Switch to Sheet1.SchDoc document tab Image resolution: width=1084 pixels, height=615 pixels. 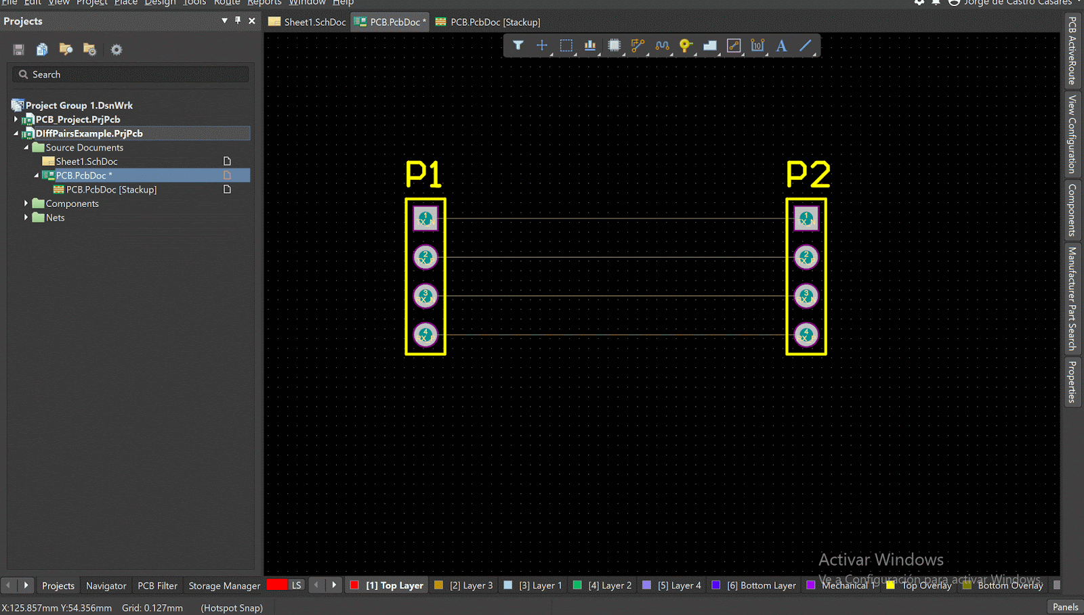coord(308,22)
